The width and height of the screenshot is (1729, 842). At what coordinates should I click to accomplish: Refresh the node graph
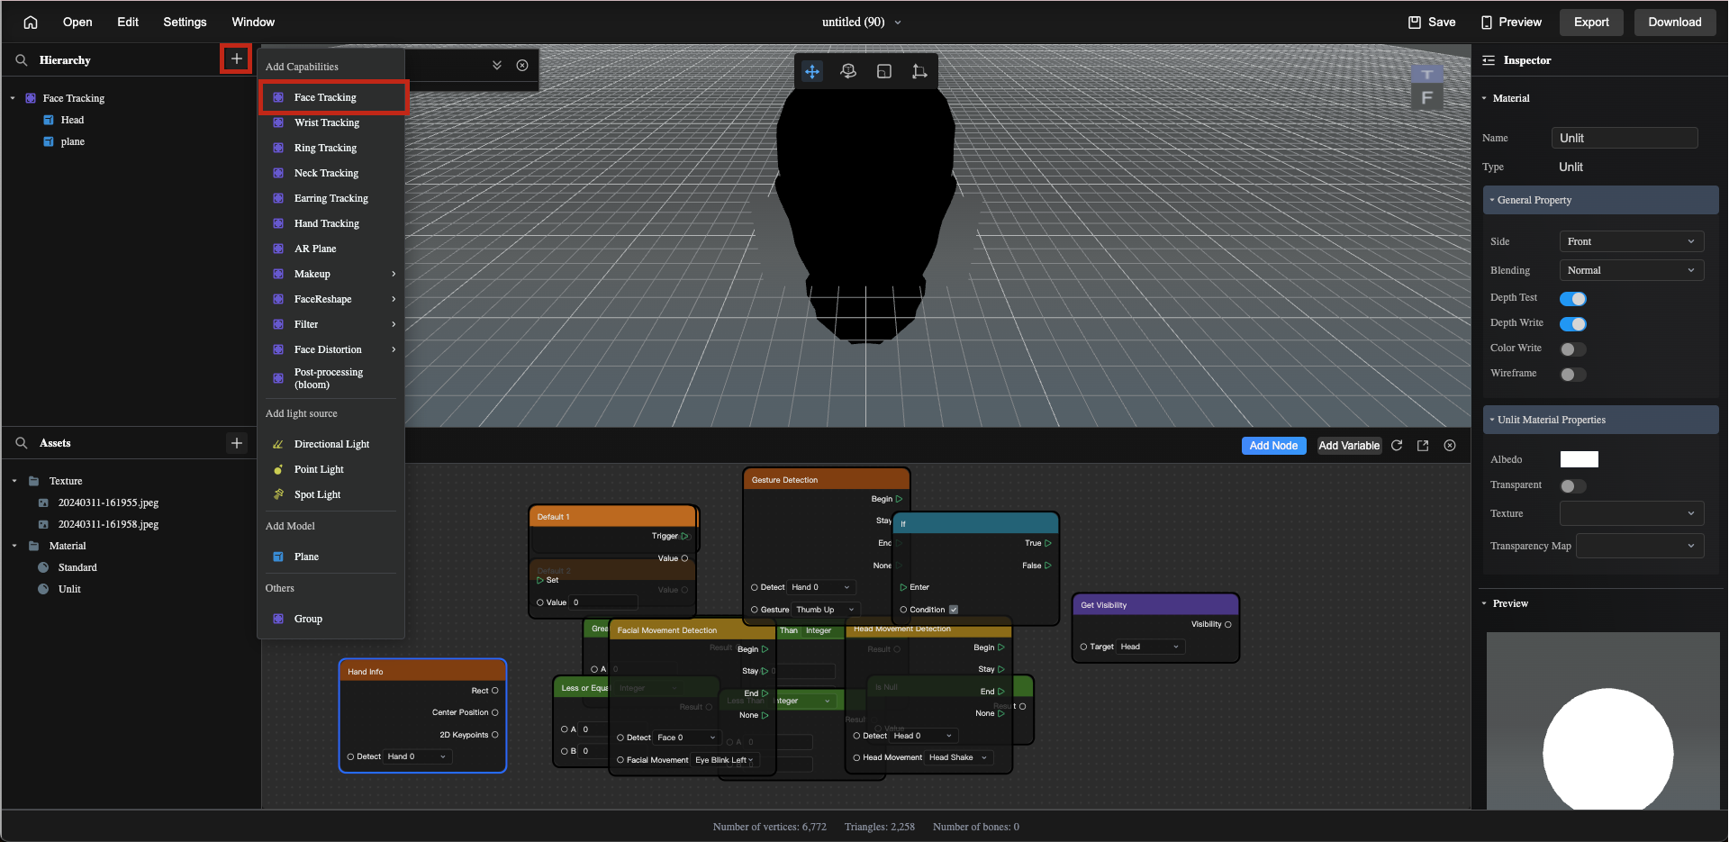(x=1397, y=446)
